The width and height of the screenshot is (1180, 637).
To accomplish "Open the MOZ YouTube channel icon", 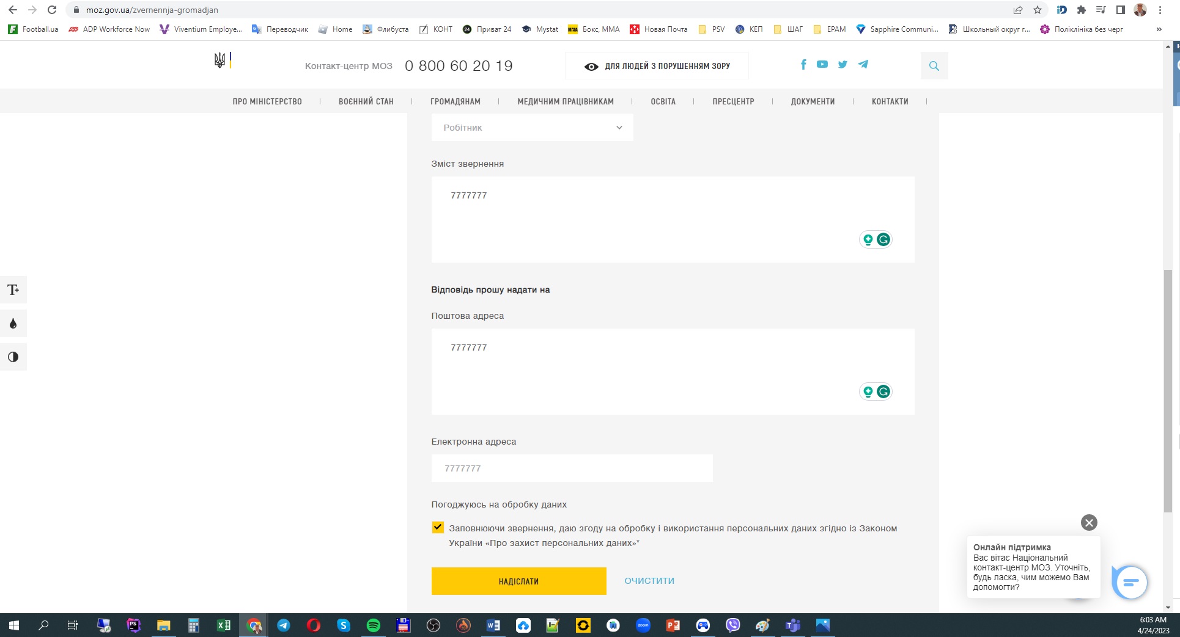I will 822,65.
